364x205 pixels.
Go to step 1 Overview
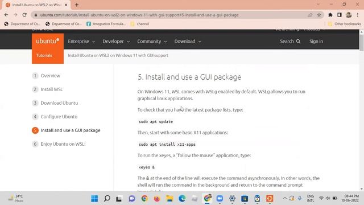click(46, 76)
